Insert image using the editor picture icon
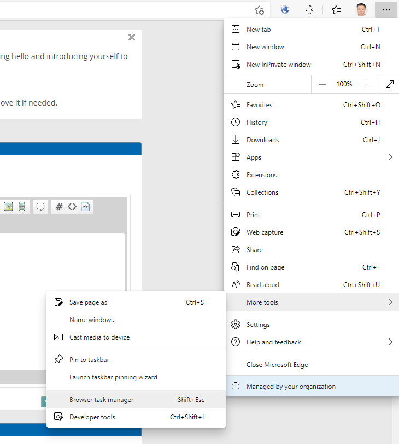This screenshot has height=444, width=399. (9, 207)
